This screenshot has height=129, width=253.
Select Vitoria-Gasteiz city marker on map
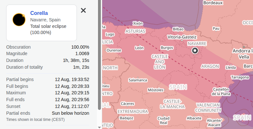182,40
